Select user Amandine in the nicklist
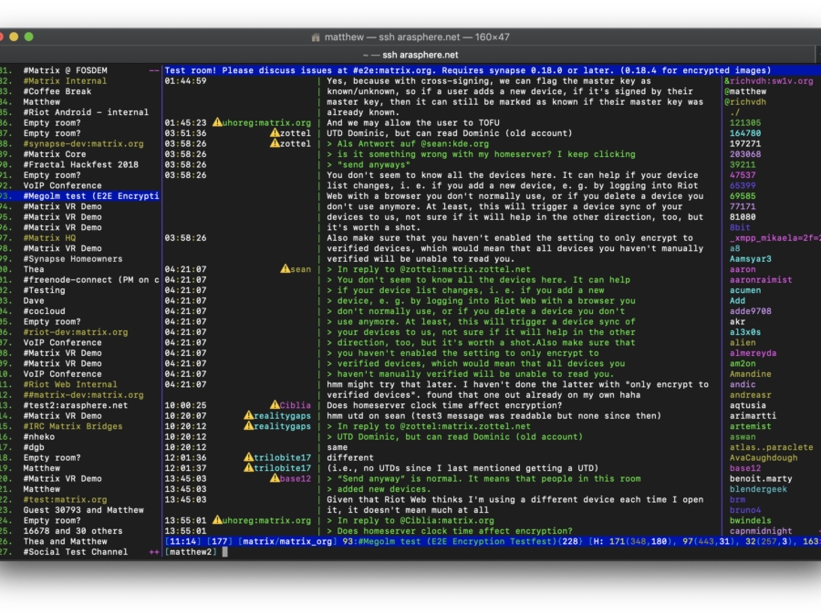Image resolution: width=821 pixels, height=616 pixels. (x=750, y=374)
